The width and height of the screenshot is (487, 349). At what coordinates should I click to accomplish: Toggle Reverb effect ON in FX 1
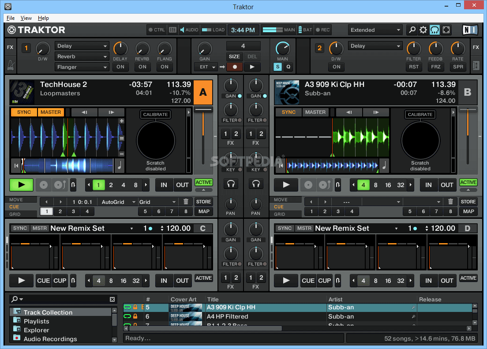pyautogui.click(x=142, y=67)
